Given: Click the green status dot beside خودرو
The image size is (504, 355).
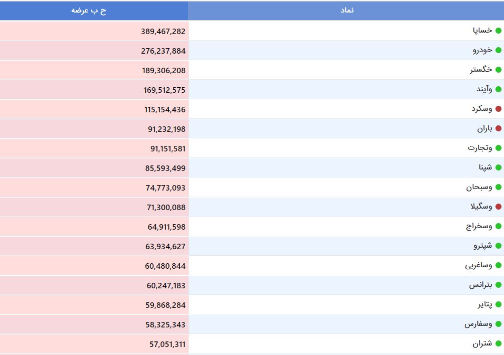Looking at the screenshot, I should (x=498, y=50).
